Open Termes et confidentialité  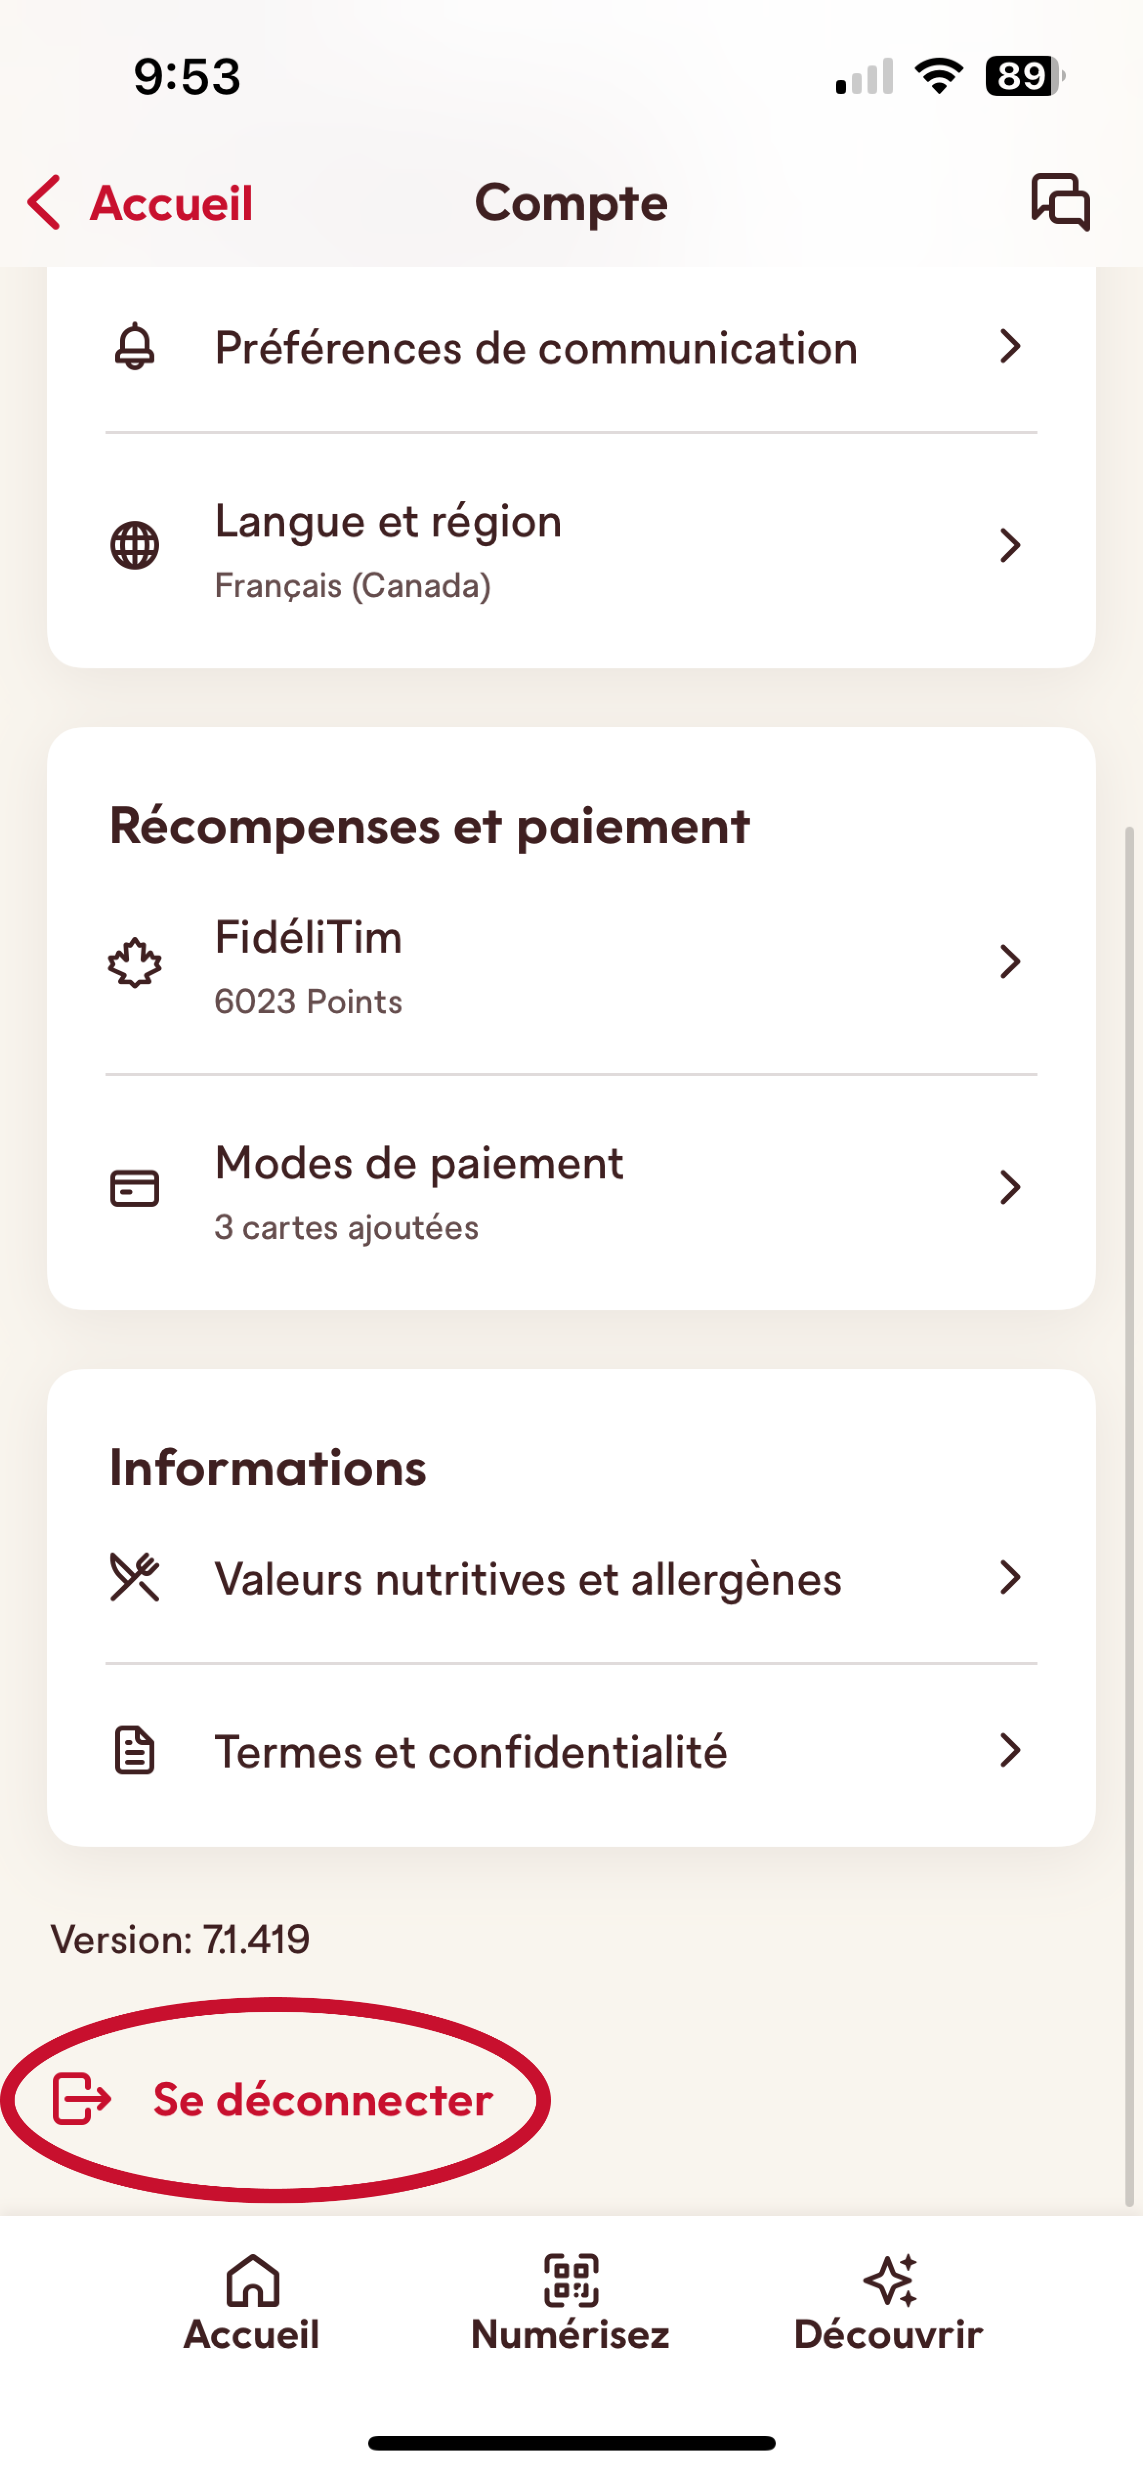click(471, 1751)
